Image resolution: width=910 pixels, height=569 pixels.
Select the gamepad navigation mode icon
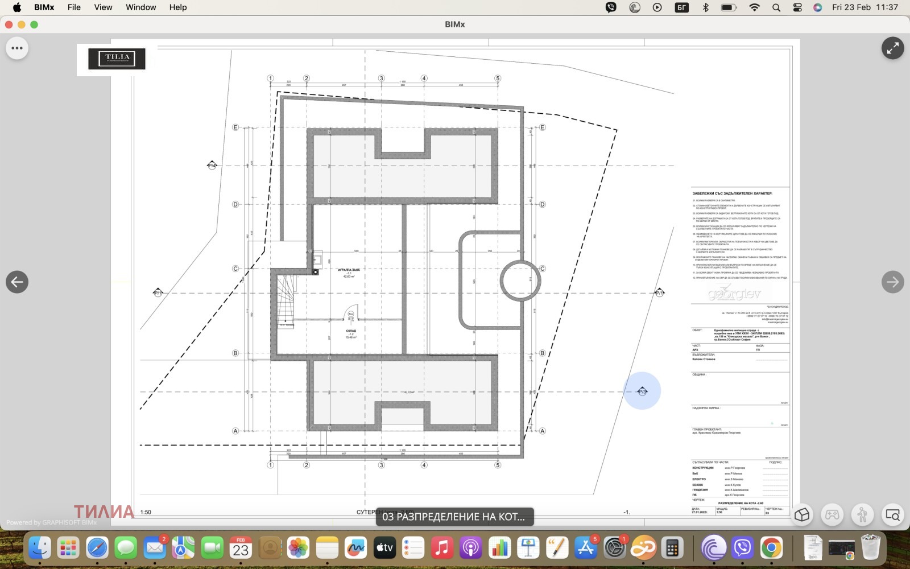click(x=832, y=515)
